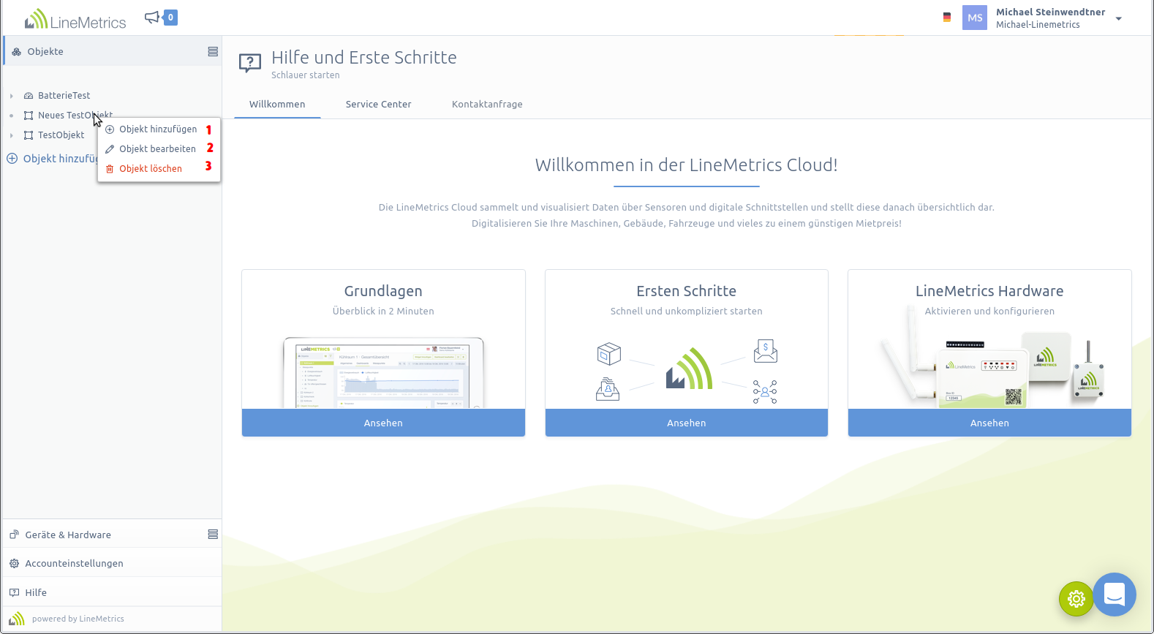Click the notification count badge showing 0

coord(170,17)
